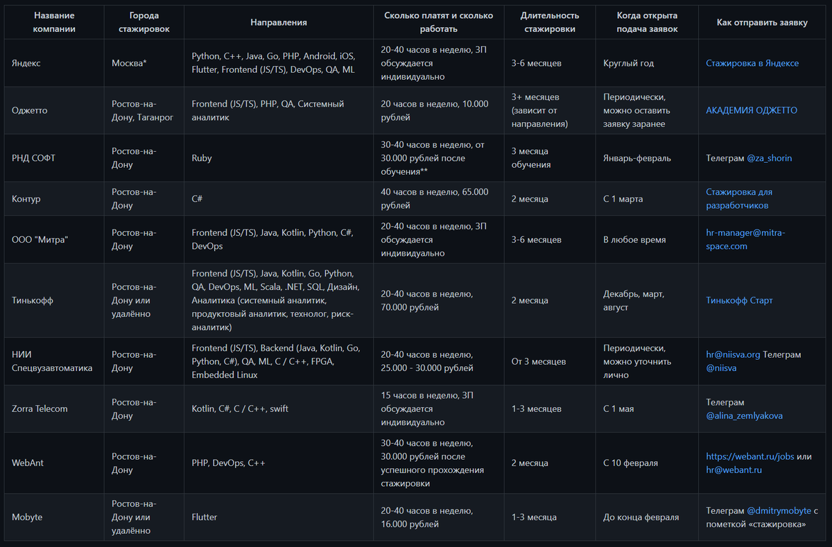Open the Тинькофф Старт link
The height and width of the screenshot is (547, 832).
point(739,300)
